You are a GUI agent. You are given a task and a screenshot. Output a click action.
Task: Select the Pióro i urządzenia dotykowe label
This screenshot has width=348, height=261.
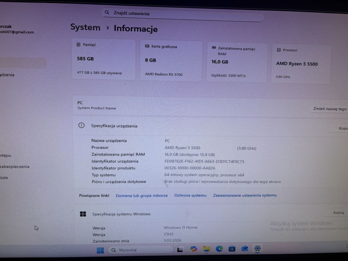119,182
